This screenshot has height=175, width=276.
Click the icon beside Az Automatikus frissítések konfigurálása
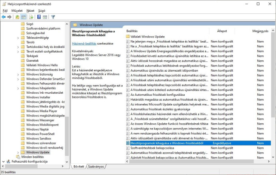pyautogui.click(x=128, y=95)
